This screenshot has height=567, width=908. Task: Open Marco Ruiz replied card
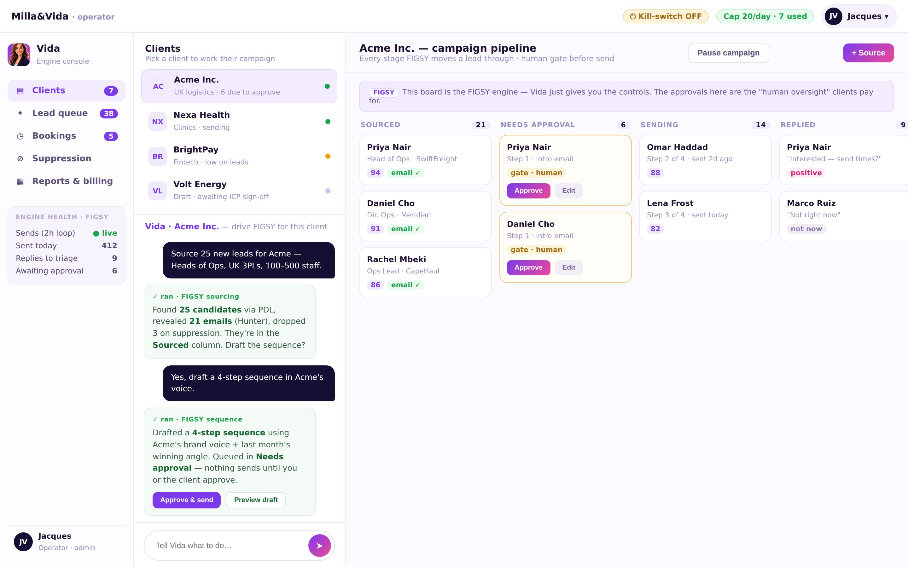844,216
